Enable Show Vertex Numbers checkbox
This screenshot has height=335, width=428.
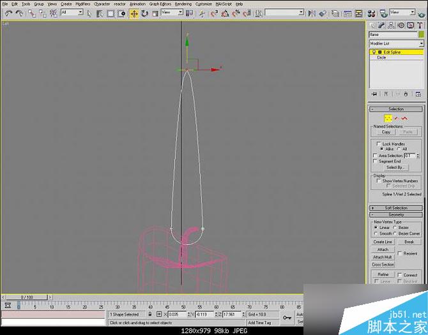(379, 181)
